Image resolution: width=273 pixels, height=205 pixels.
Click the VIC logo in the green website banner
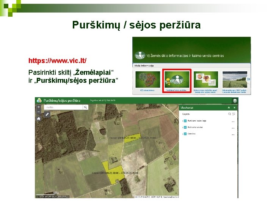140,55
